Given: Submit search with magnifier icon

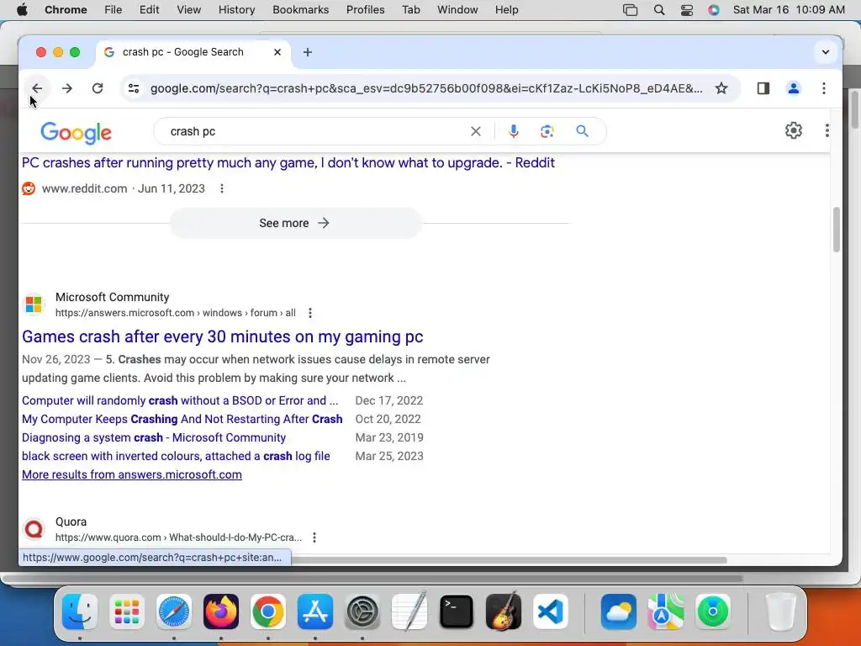Looking at the screenshot, I should click(582, 131).
